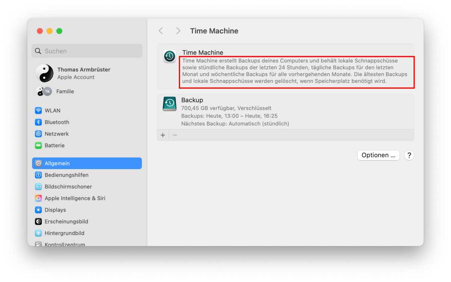Open Thomas Armbrüster Apple Account
451x282 pixels.
87,73
